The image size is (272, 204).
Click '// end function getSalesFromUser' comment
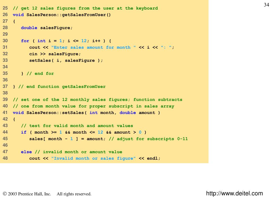[x=62, y=87]
